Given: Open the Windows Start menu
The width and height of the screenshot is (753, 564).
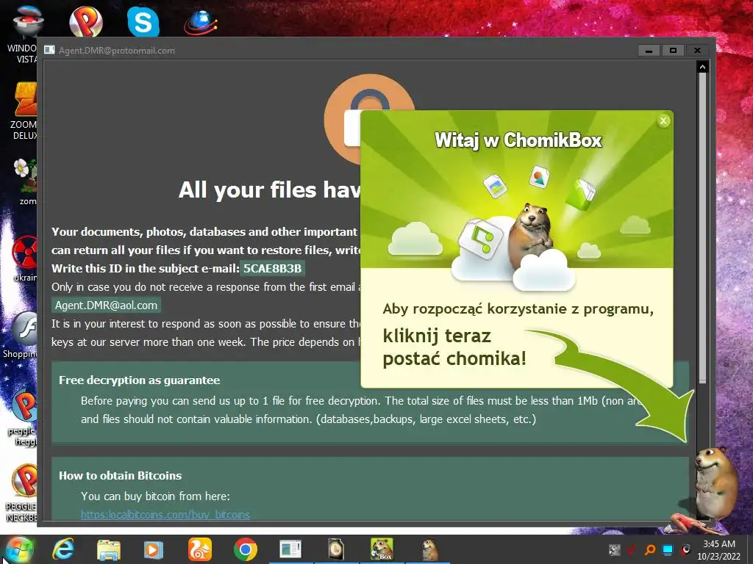Looking at the screenshot, I should [19, 549].
